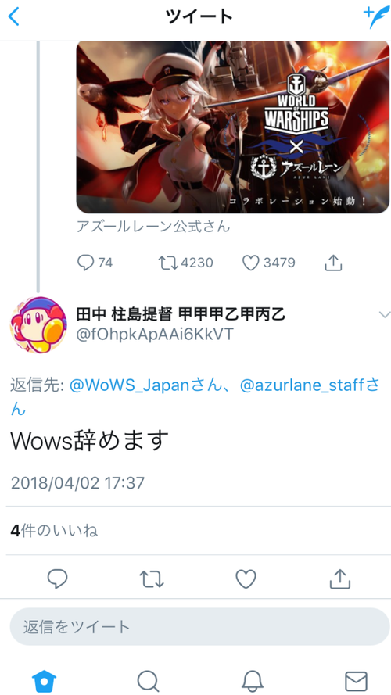Open the World of Warships collaboration image
This screenshot has width=391, height=695.
click(x=233, y=127)
